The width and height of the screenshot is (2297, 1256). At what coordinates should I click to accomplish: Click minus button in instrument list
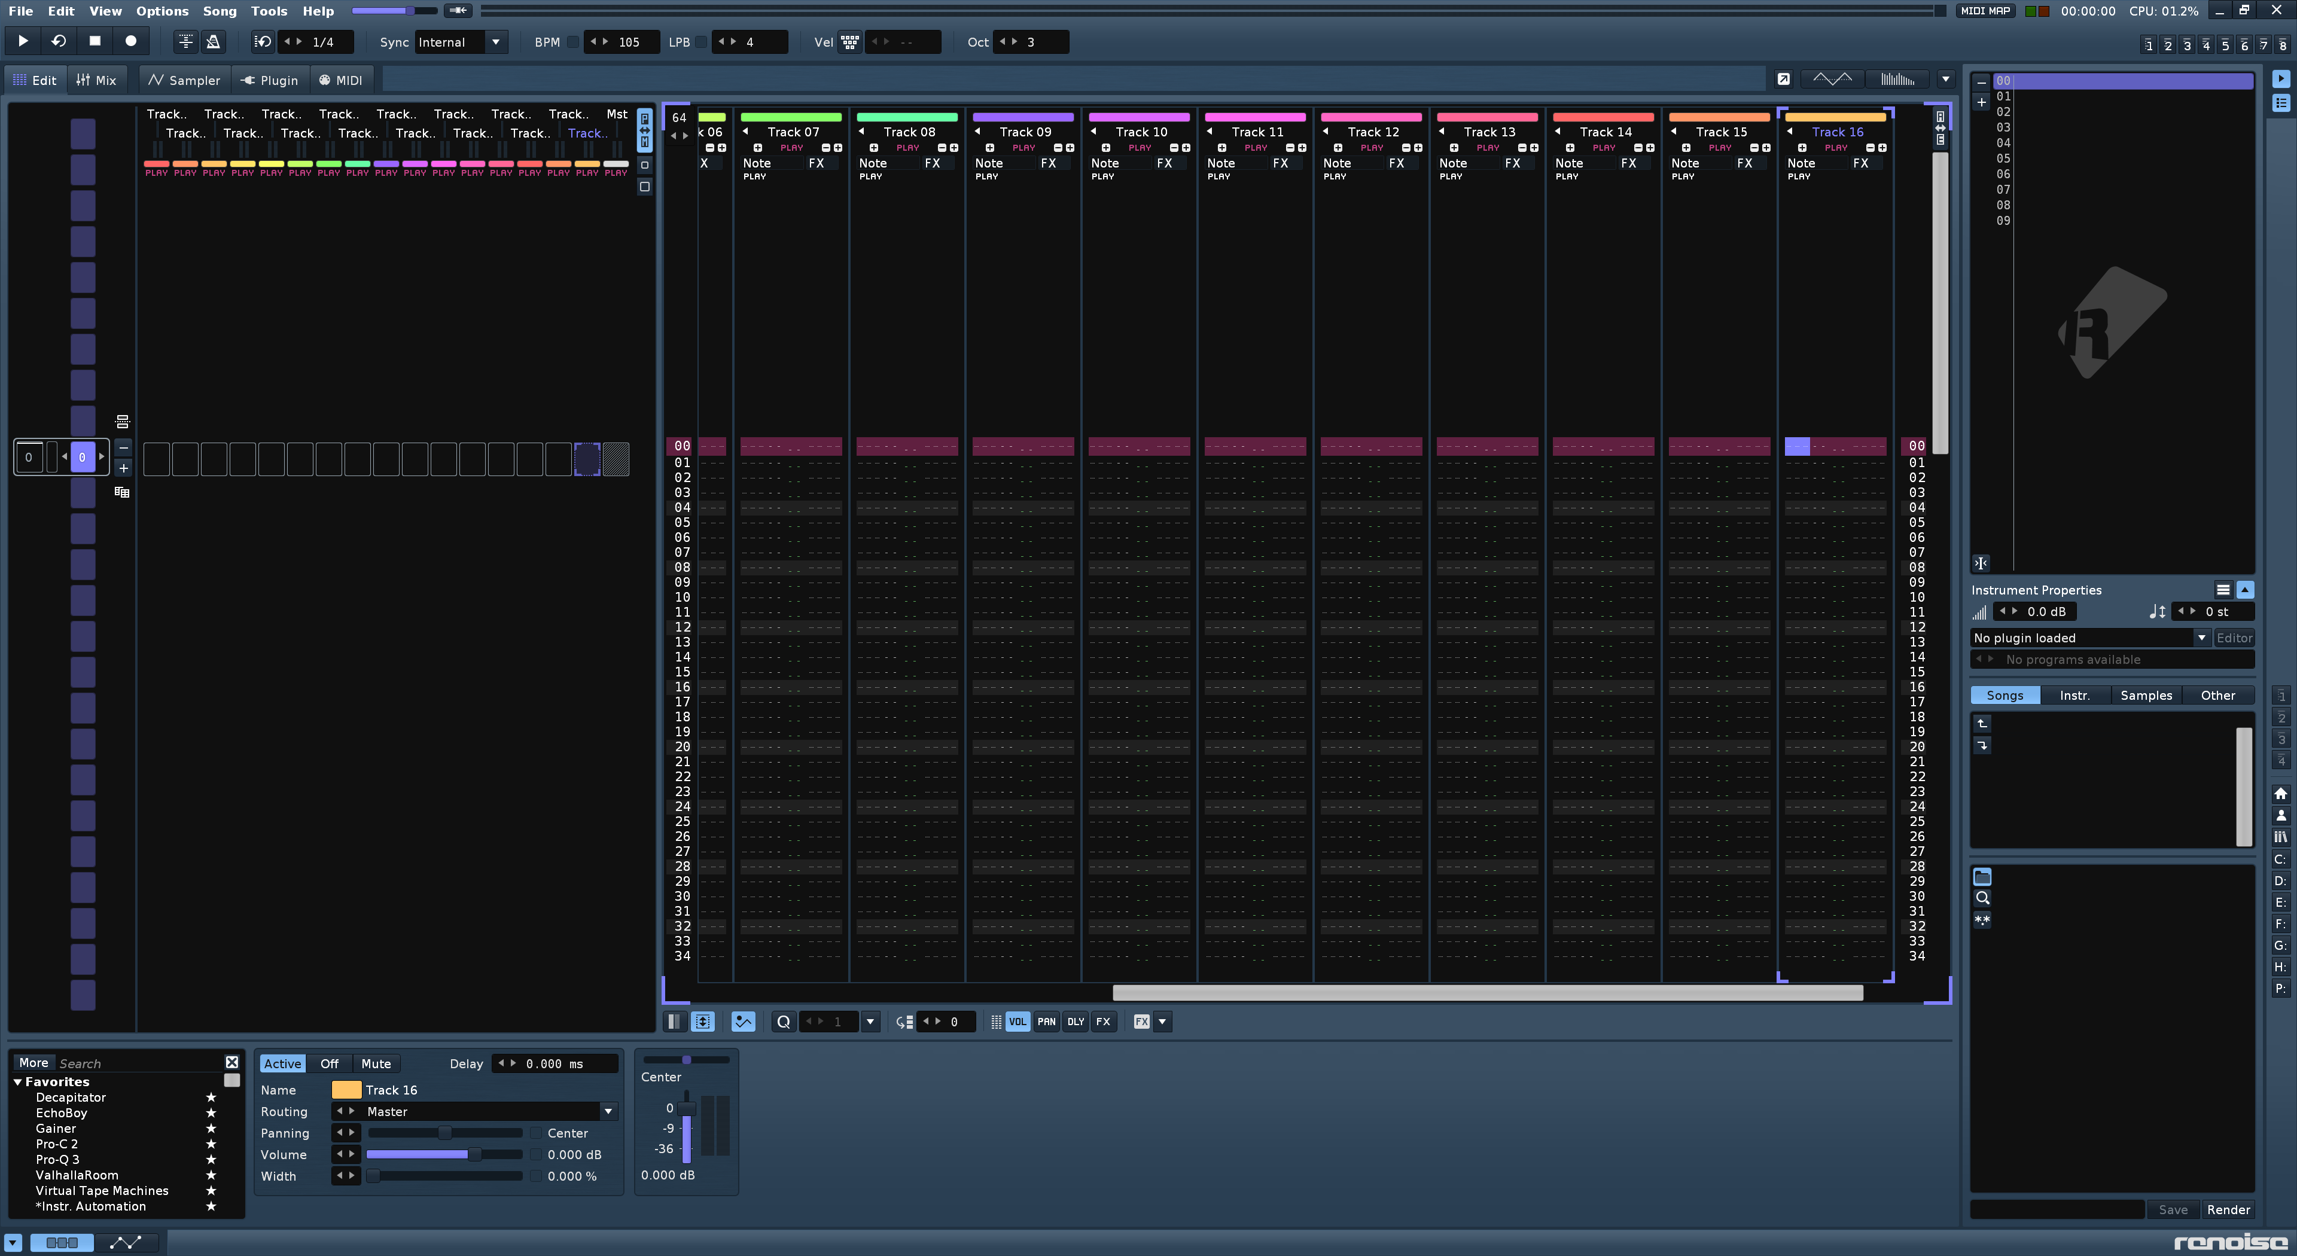click(x=1981, y=82)
